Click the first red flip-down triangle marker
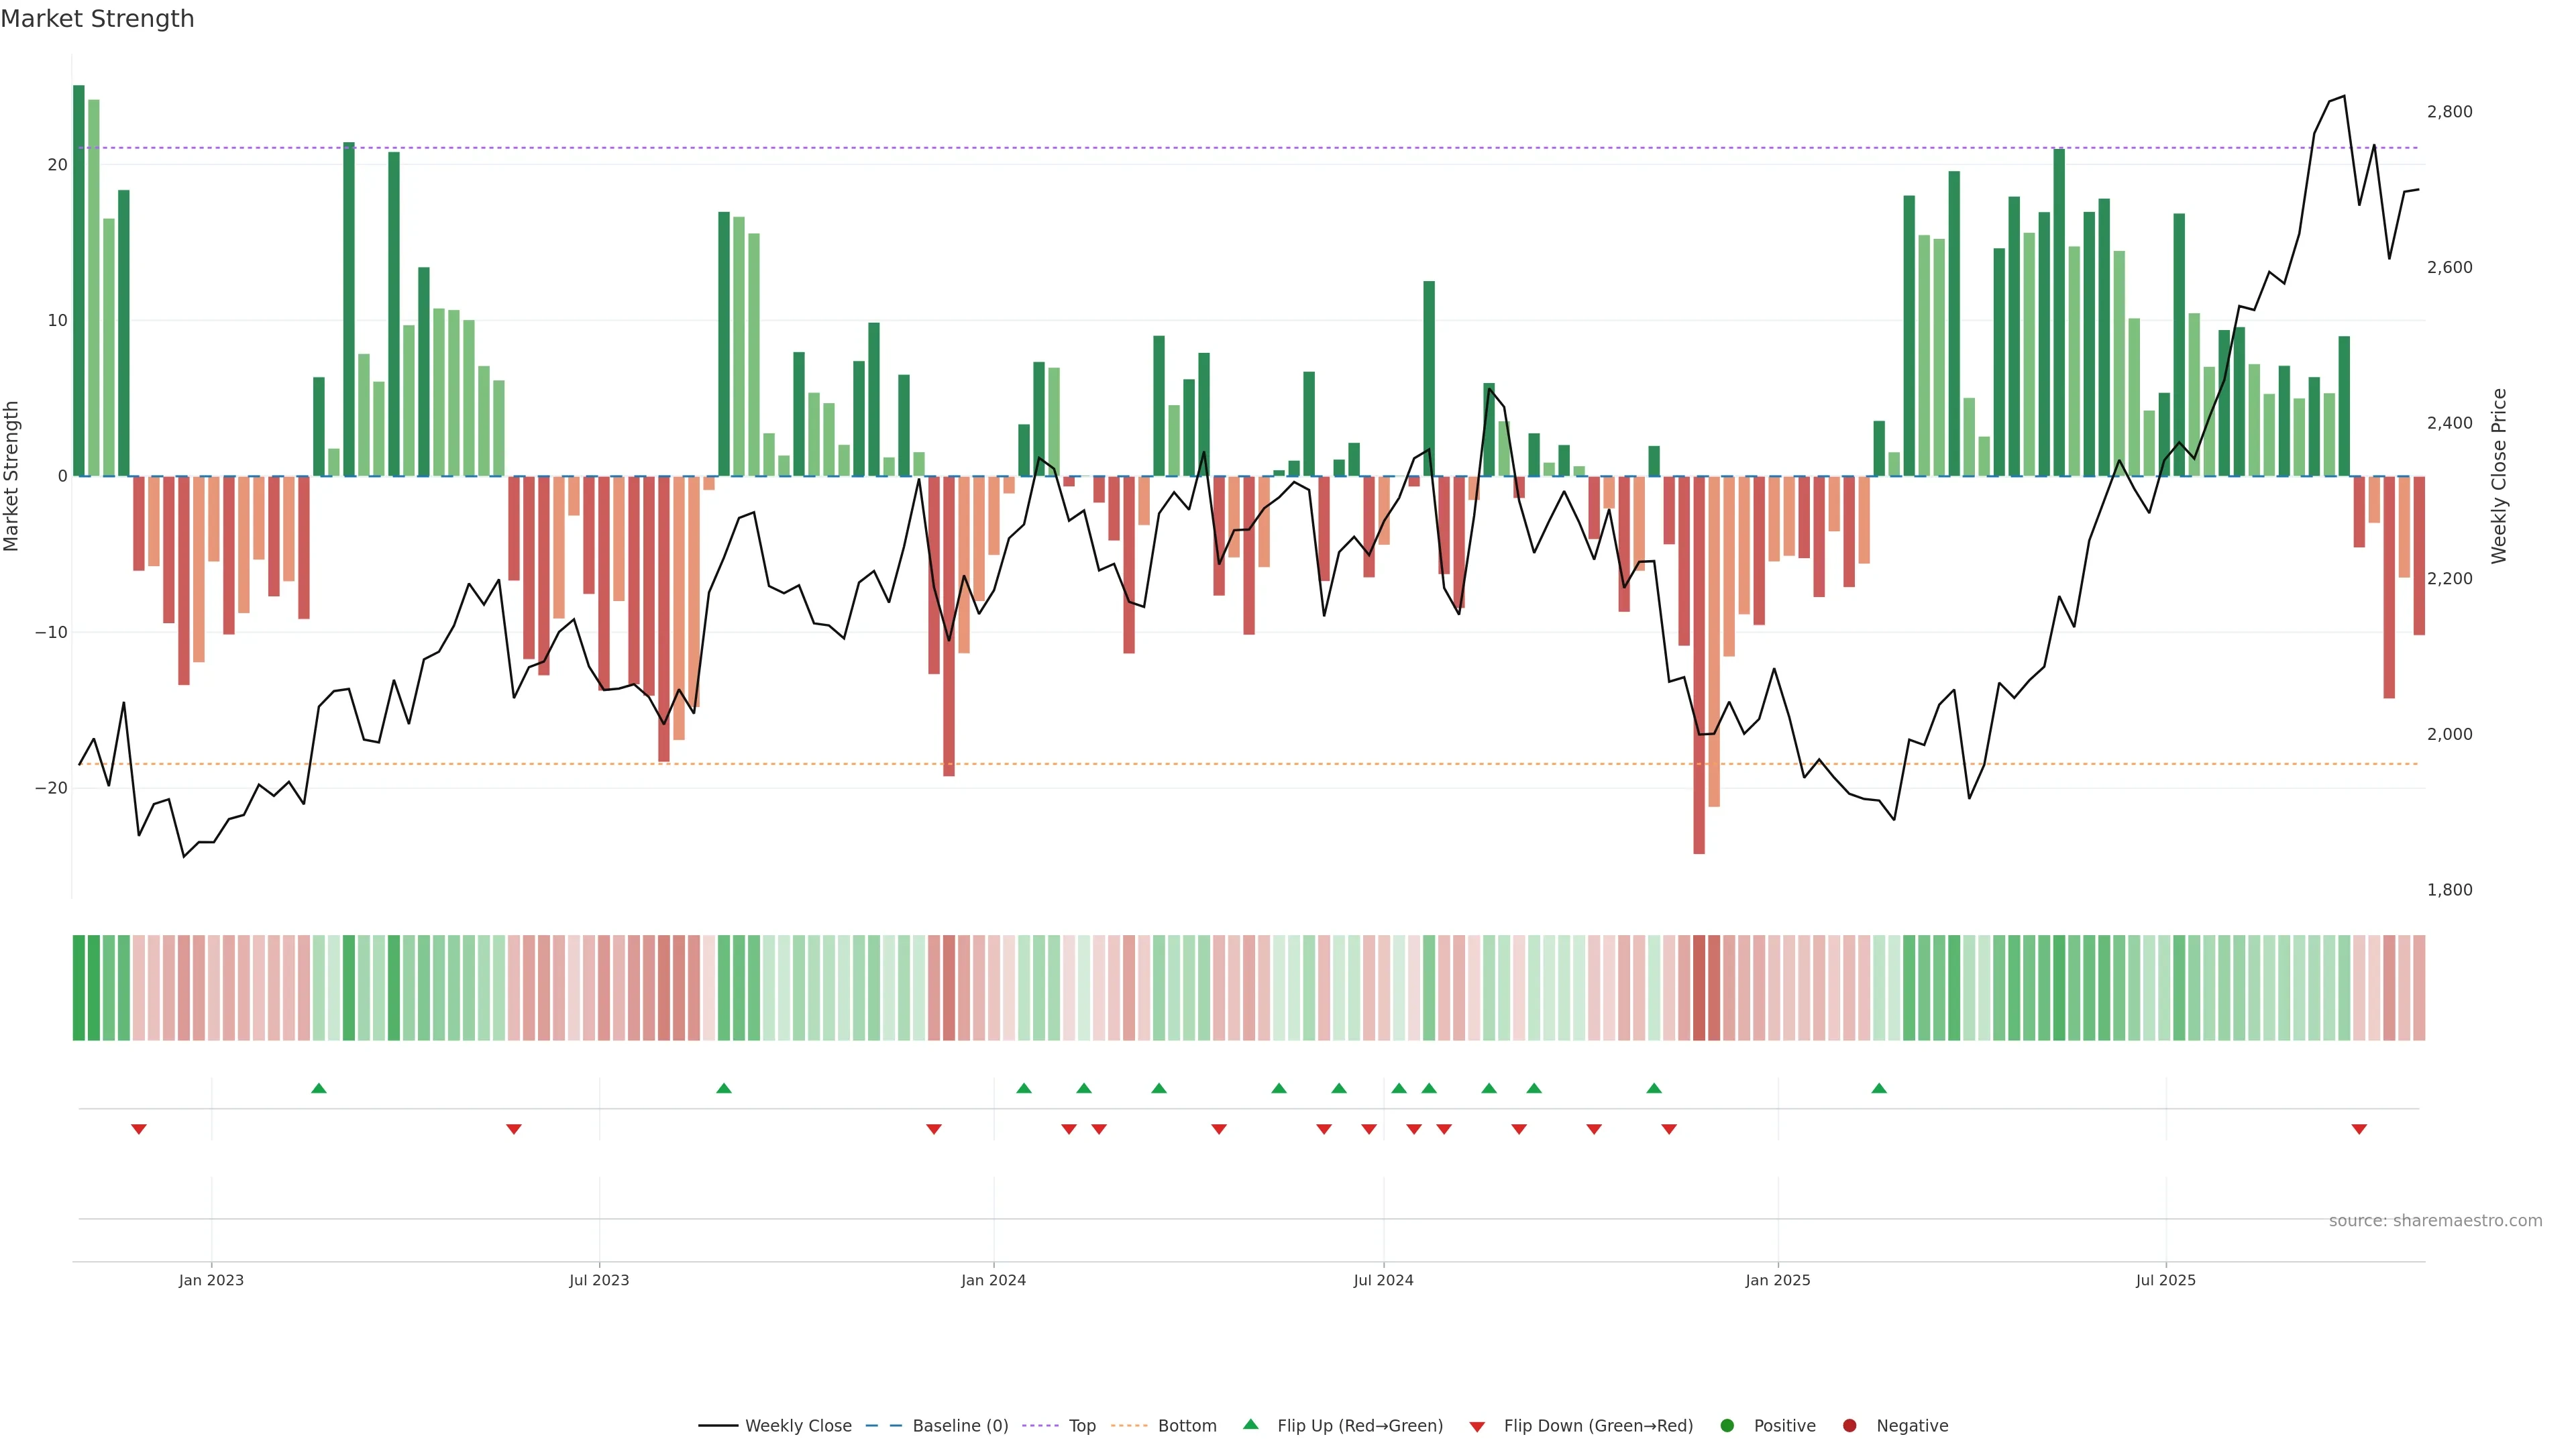Image resolution: width=2576 pixels, height=1449 pixels. 139,1129
